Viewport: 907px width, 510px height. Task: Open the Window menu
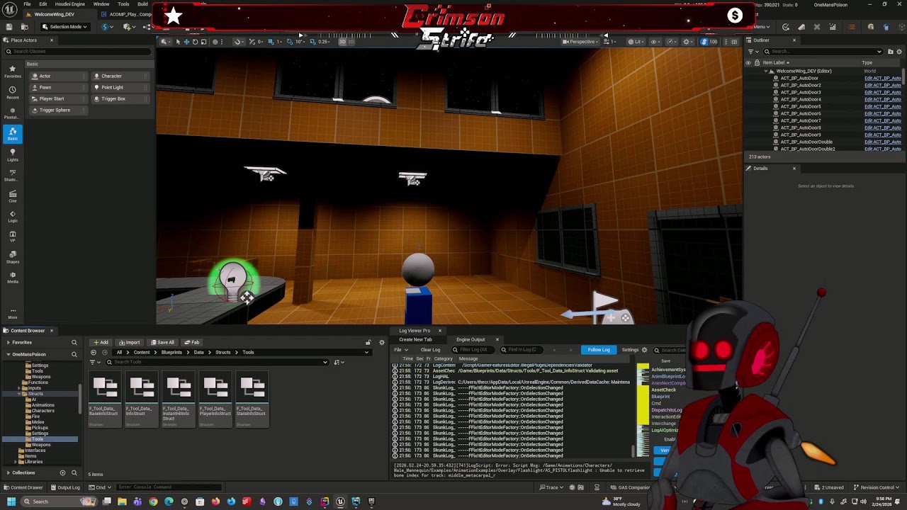(x=101, y=4)
